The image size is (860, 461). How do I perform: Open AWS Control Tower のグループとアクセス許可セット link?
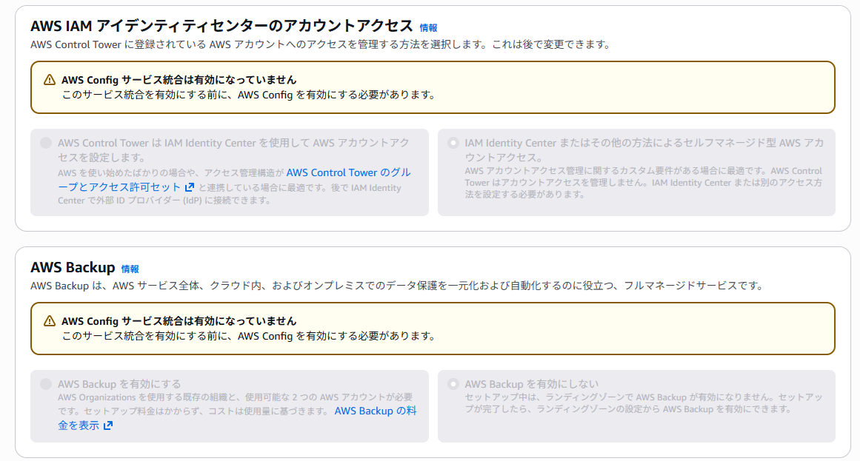pos(348,172)
